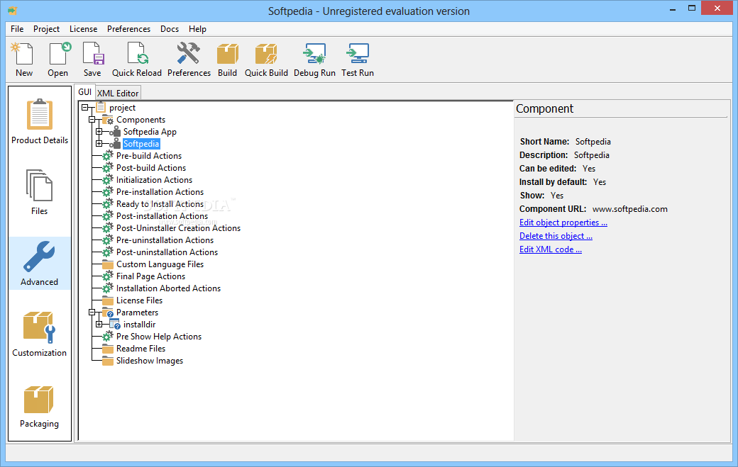Image resolution: width=738 pixels, height=467 pixels.
Task: Maximize the Softpedia window
Action: tap(692, 9)
